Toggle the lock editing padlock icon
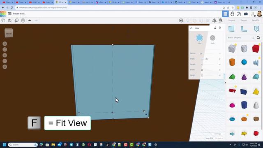 click(215, 28)
